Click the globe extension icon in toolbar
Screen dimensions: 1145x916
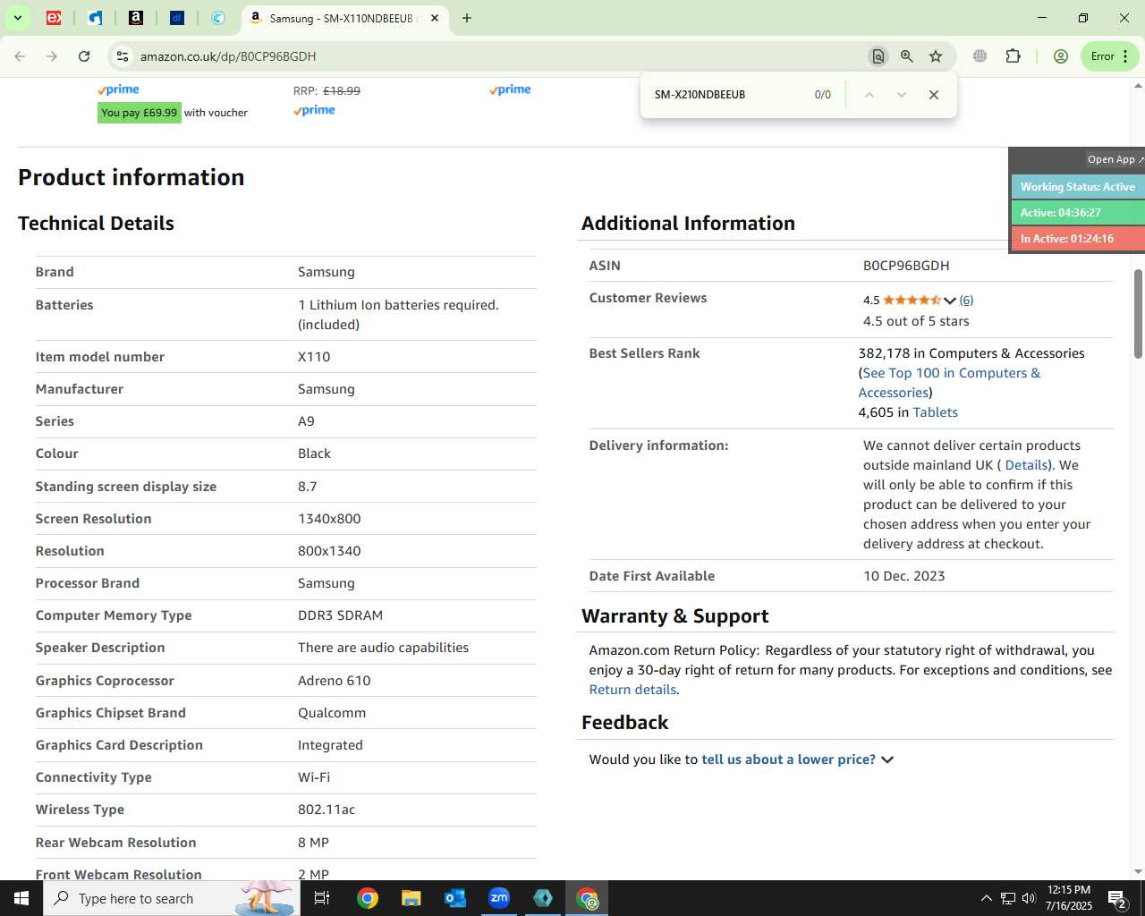980,56
